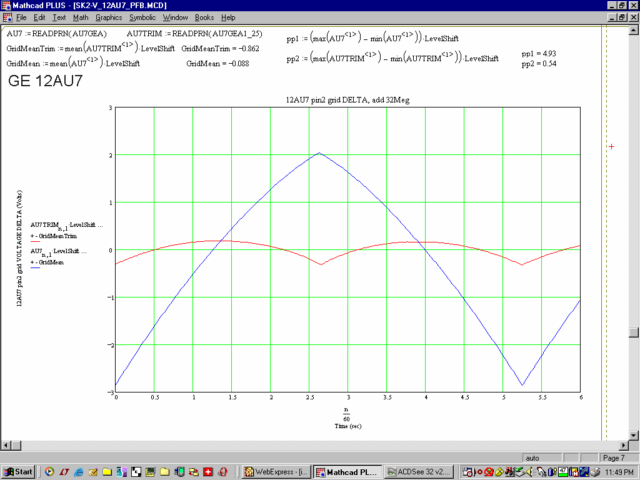Open the Math menu
The width and height of the screenshot is (640, 480).
(81, 17)
